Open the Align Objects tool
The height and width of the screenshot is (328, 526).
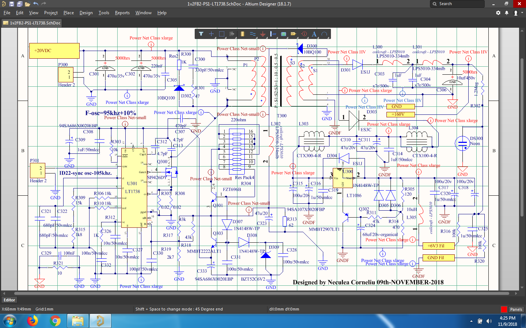[232, 34]
